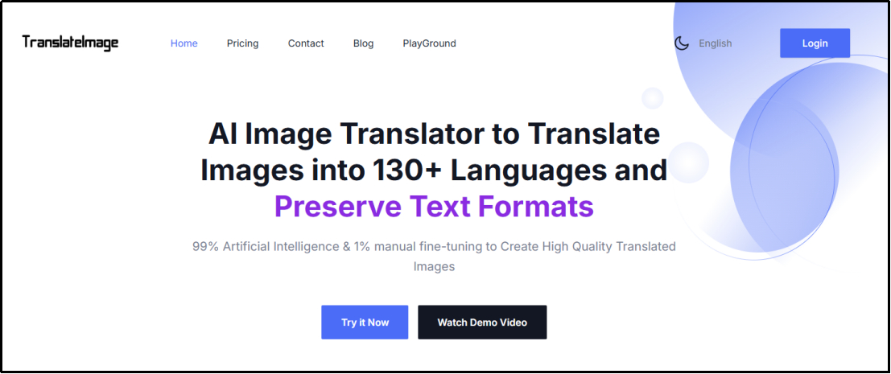Click the AI Image Translator headline line
Screen dimensions: 891x374
click(434, 134)
